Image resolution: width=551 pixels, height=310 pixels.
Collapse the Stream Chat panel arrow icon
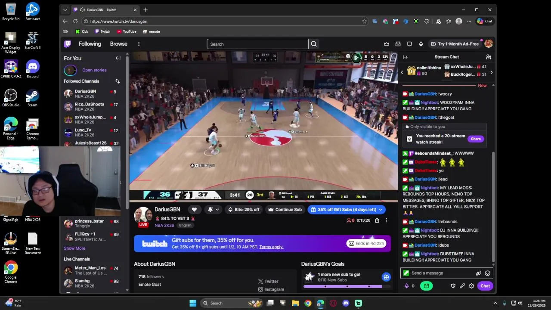(405, 57)
